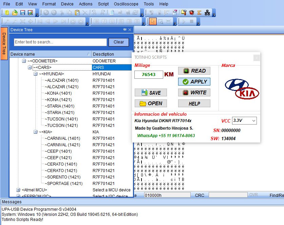284x225 pixels.
Task: Click the Paste clipboard toolbar icon
Action: [x=77, y=13]
